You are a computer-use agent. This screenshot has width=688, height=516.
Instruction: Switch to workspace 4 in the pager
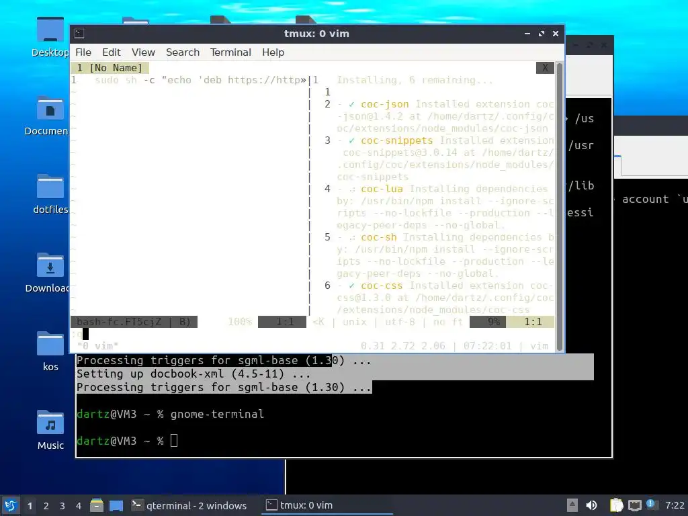(x=78, y=506)
